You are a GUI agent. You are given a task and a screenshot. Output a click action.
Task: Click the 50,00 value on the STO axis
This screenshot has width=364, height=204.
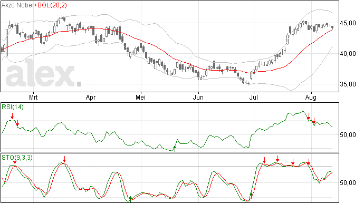(x=348, y=183)
